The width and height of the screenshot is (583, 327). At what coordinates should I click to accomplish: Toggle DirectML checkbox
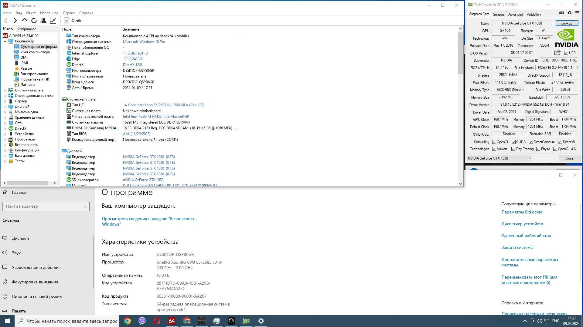pyautogui.click(x=560, y=142)
